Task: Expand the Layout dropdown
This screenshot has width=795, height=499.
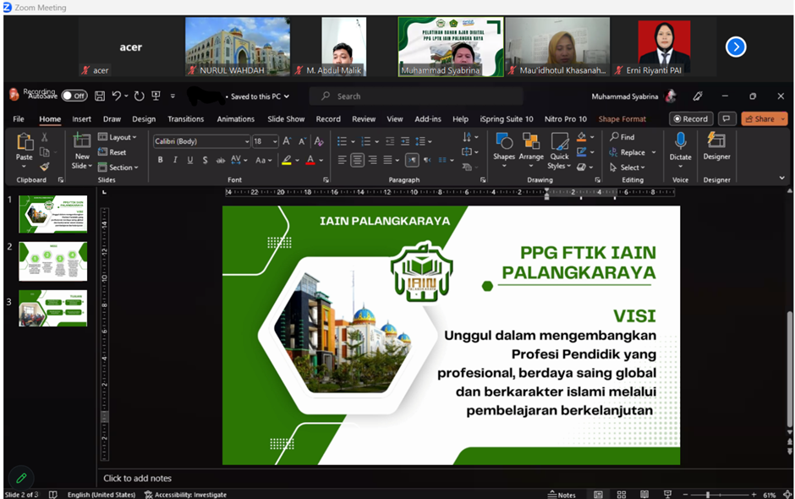Action: pos(117,137)
